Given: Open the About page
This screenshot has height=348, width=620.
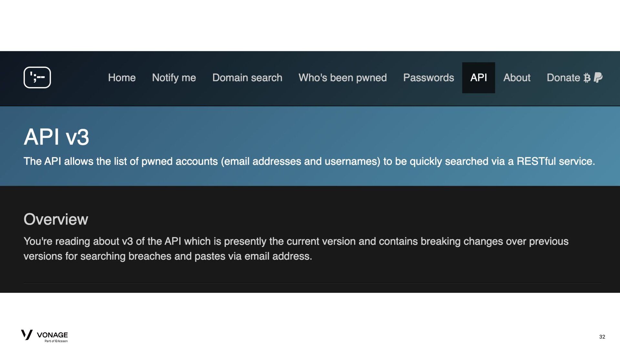Looking at the screenshot, I should point(517,78).
